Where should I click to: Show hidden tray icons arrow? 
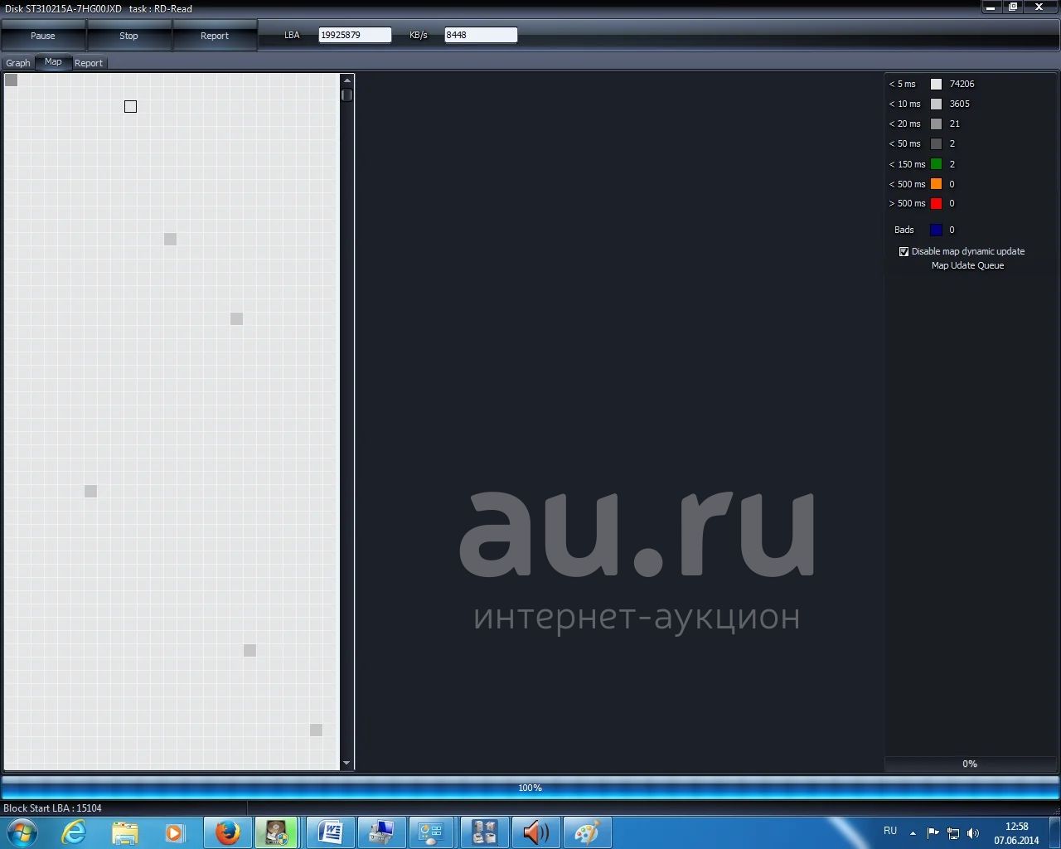point(913,833)
